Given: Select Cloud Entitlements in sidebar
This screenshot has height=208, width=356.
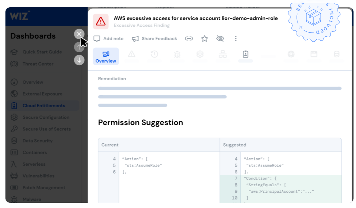Looking at the screenshot, I should point(43,106).
